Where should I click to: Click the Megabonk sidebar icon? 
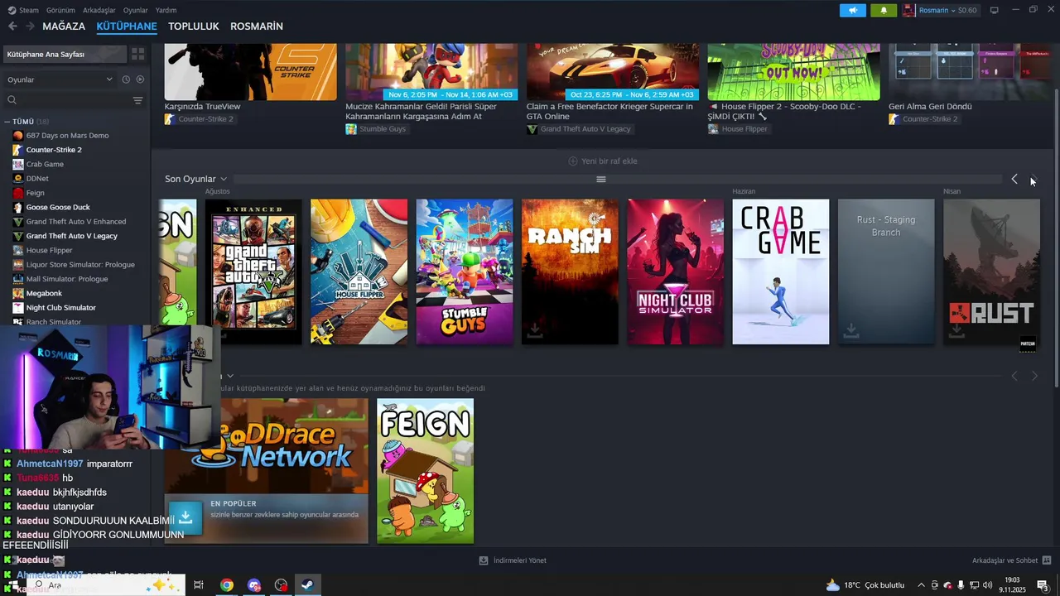18,293
